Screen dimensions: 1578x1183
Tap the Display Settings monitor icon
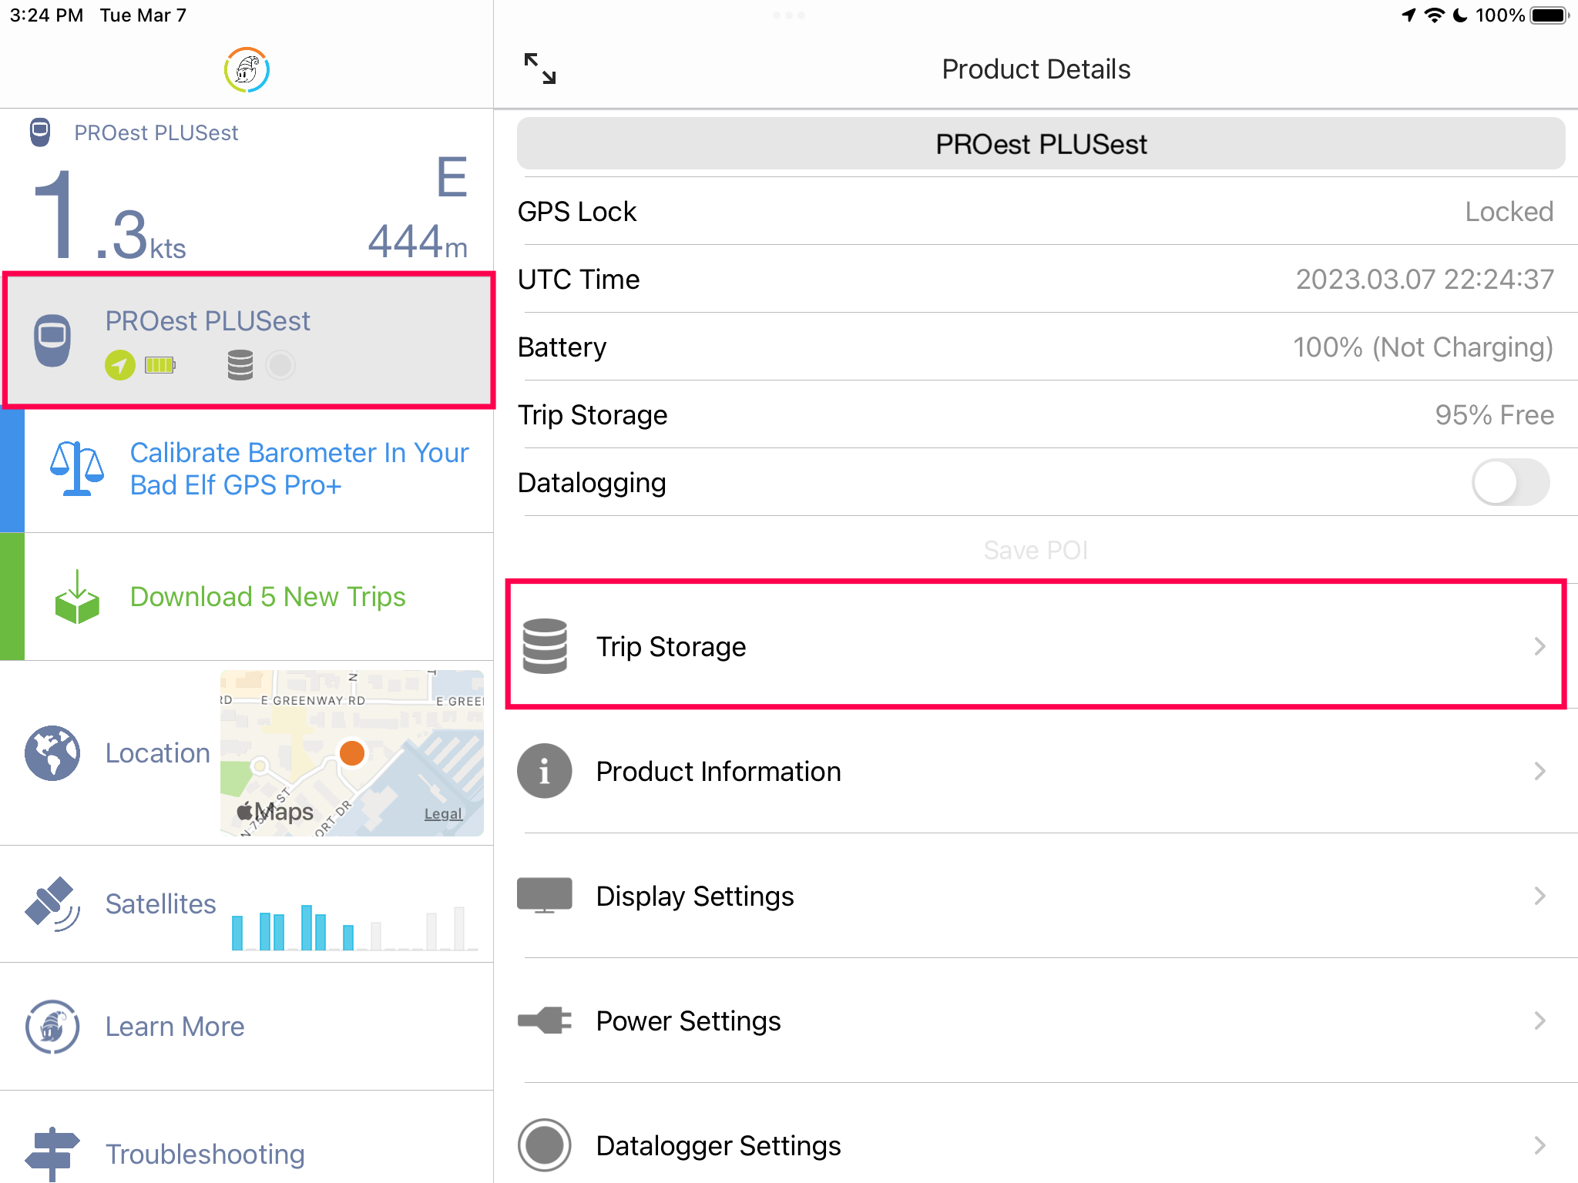point(545,896)
